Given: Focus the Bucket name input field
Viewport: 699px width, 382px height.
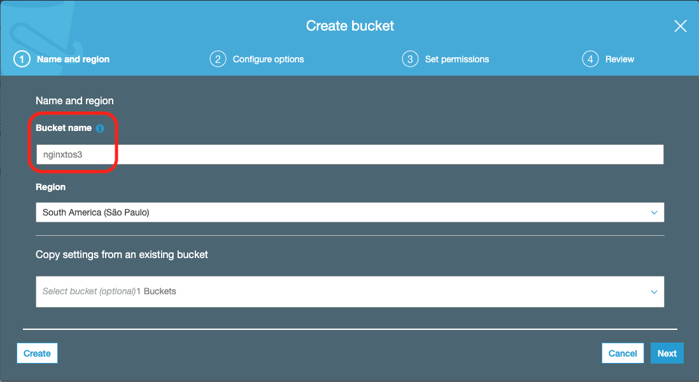Looking at the screenshot, I should [x=350, y=154].
